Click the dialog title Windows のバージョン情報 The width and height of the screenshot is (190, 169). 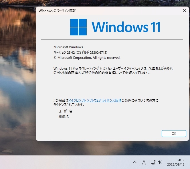[x=57, y=11]
